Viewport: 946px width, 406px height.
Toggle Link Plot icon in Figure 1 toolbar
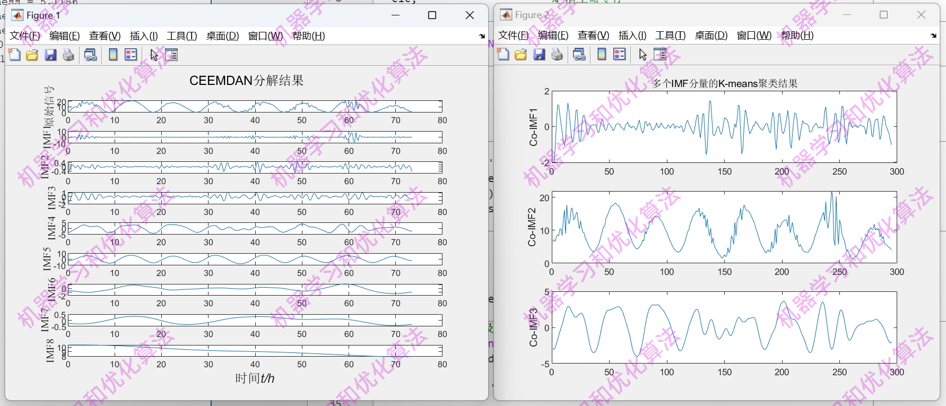click(91, 55)
